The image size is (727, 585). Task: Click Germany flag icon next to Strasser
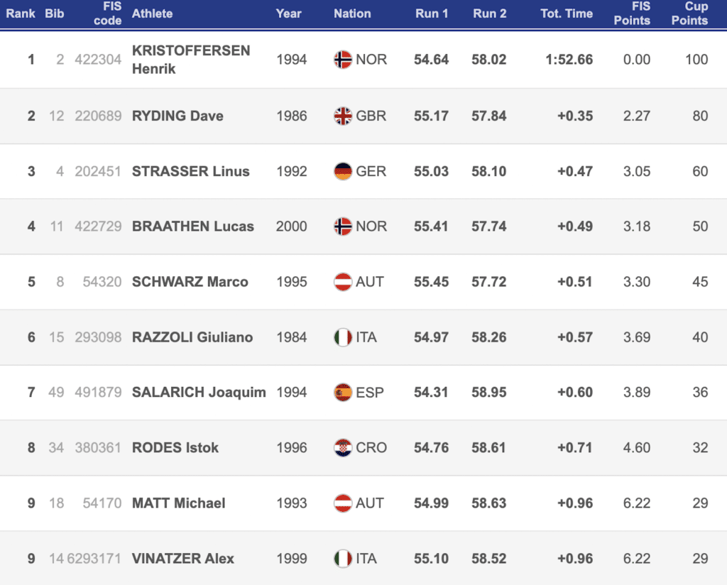pyautogui.click(x=343, y=171)
